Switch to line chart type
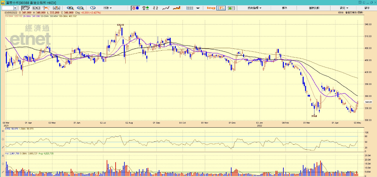Viewport: 377px width, 177px height. pos(166,8)
